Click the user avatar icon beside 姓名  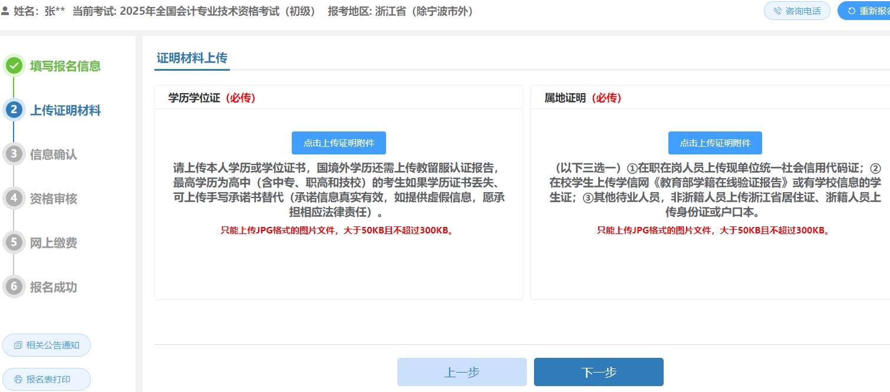pos(5,11)
